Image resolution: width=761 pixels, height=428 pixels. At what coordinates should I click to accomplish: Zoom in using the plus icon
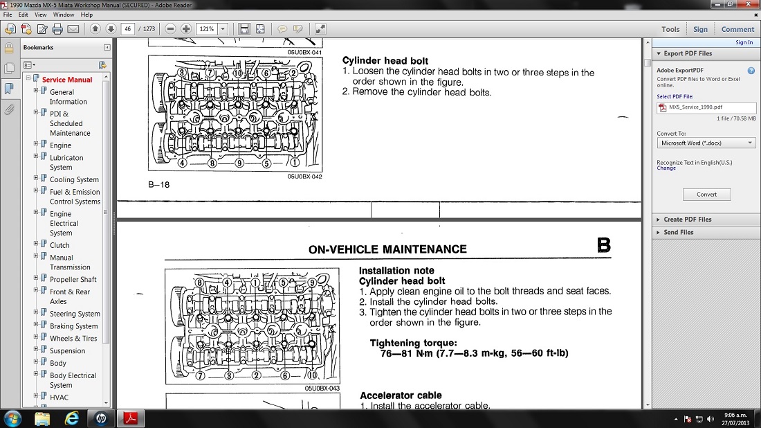(186, 29)
